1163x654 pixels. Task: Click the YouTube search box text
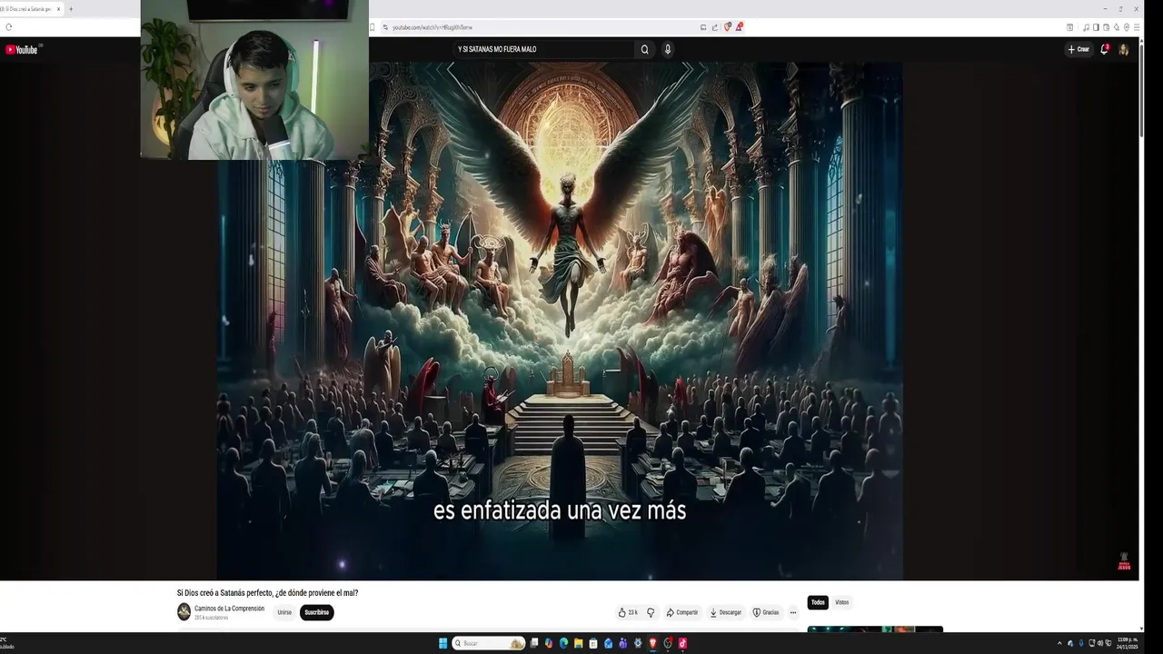tap(497, 49)
